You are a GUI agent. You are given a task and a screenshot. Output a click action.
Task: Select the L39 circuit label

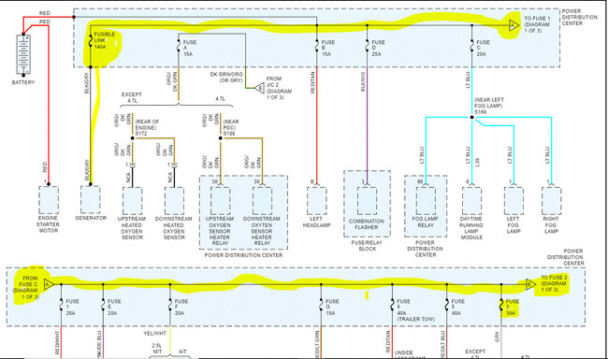[x=478, y=162]
